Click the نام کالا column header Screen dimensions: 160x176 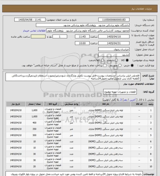click(x=106, y=104)
